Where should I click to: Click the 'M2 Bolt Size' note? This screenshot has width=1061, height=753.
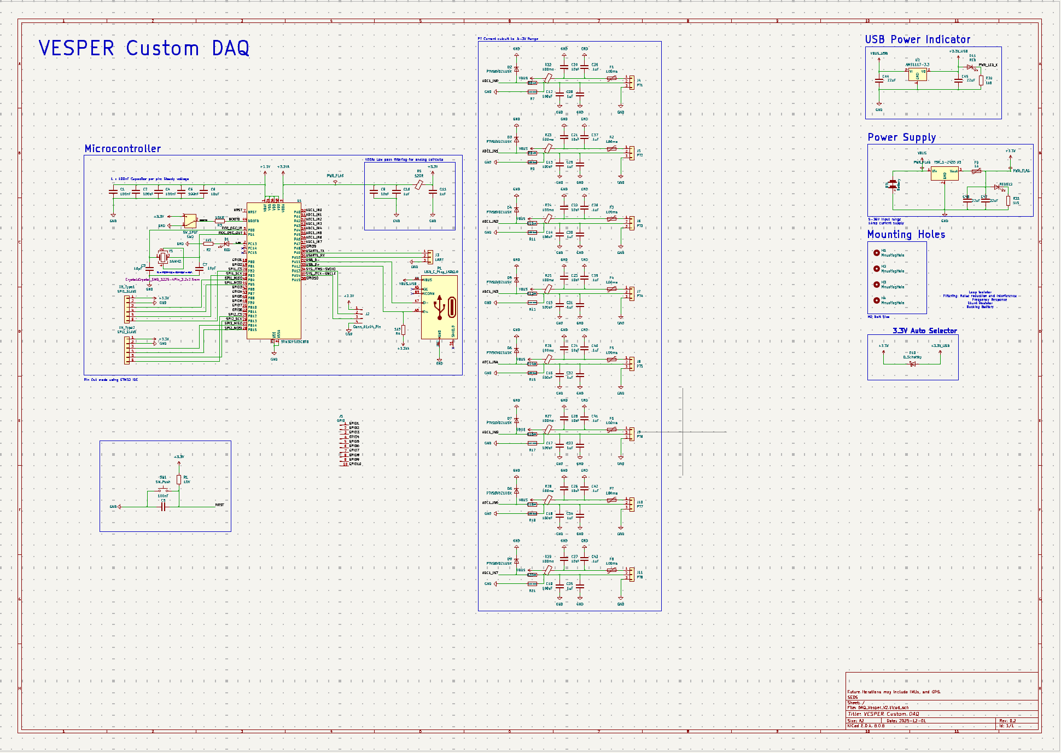pyautogui.click(x=879, y=317)
